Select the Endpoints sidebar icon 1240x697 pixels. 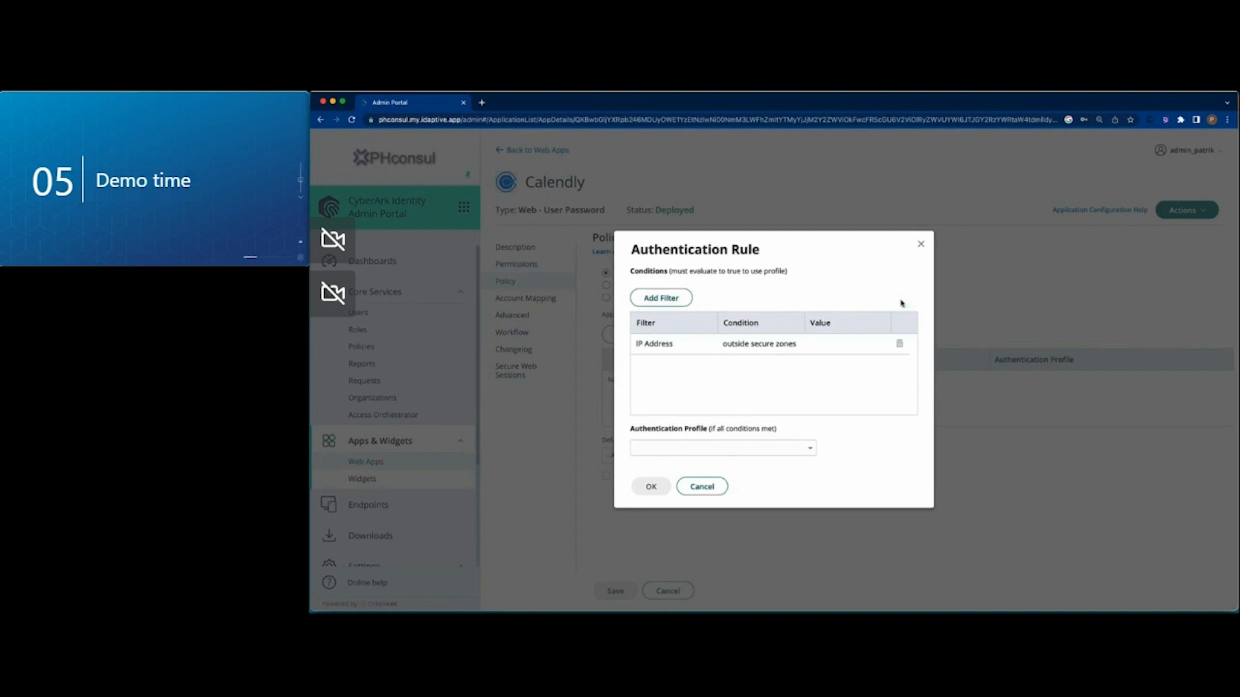point(329,504)
